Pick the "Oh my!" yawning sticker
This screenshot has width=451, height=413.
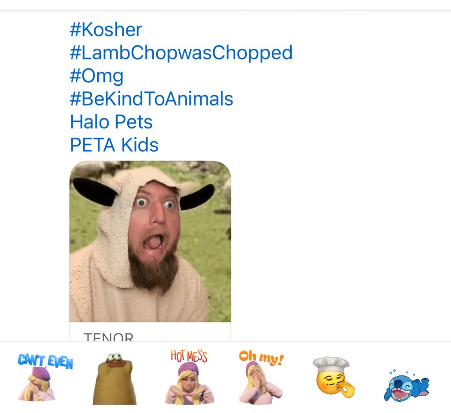pyautogui.click(x=261, y=377)
